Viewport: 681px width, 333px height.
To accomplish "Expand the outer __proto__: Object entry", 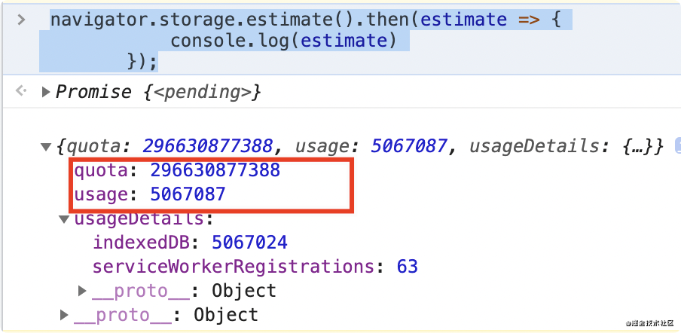I will click(x=64, y=315).
